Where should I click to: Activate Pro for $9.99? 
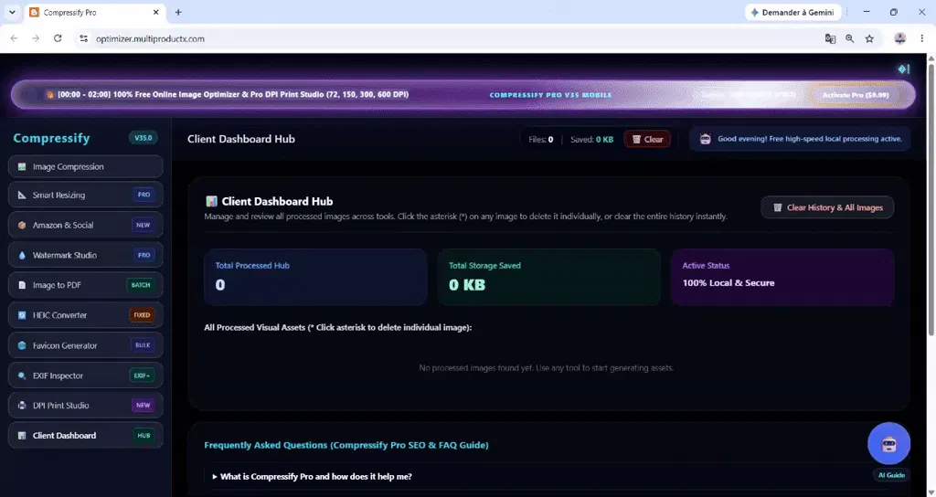856,95
